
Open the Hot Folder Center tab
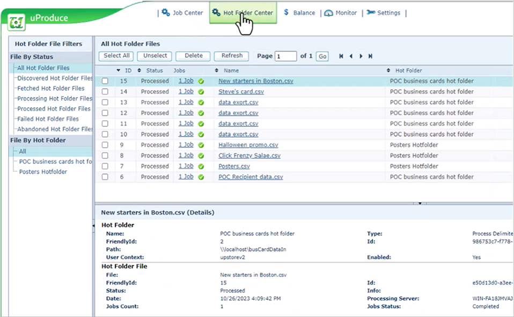point(243,13)
